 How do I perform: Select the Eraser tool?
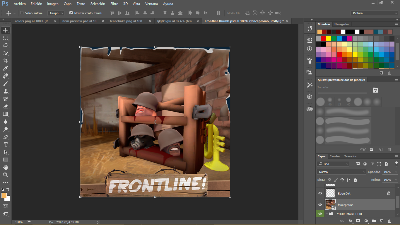(6, 106)
